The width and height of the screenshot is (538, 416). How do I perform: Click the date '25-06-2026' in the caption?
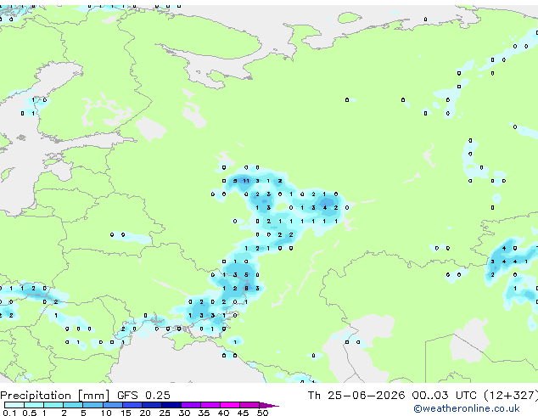tap(366, 396)
